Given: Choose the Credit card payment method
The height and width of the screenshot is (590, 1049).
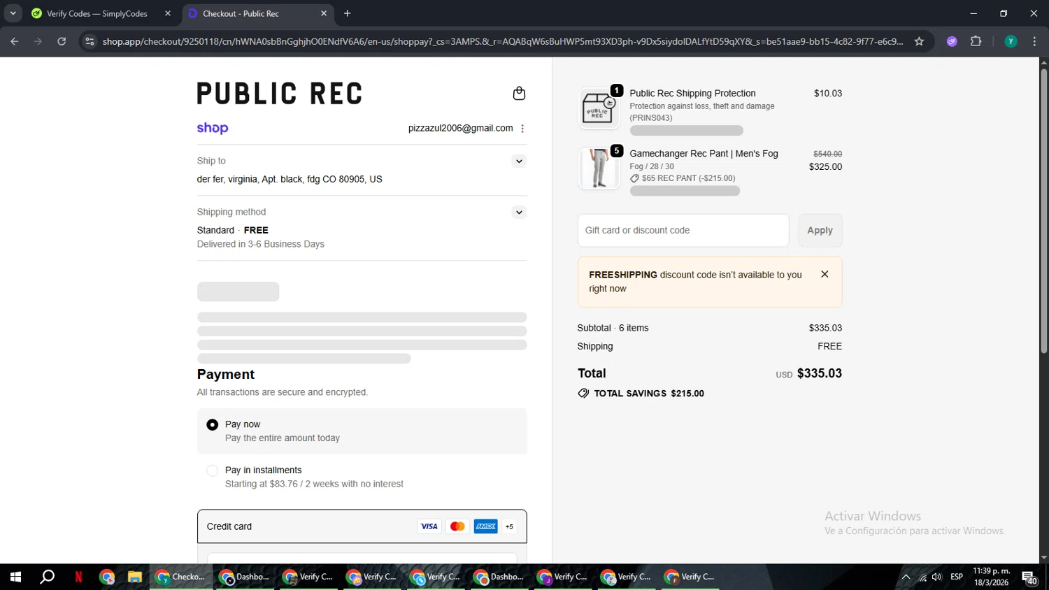Looking at the screenshot, I should pyautogui.click(x=229, y=526).
